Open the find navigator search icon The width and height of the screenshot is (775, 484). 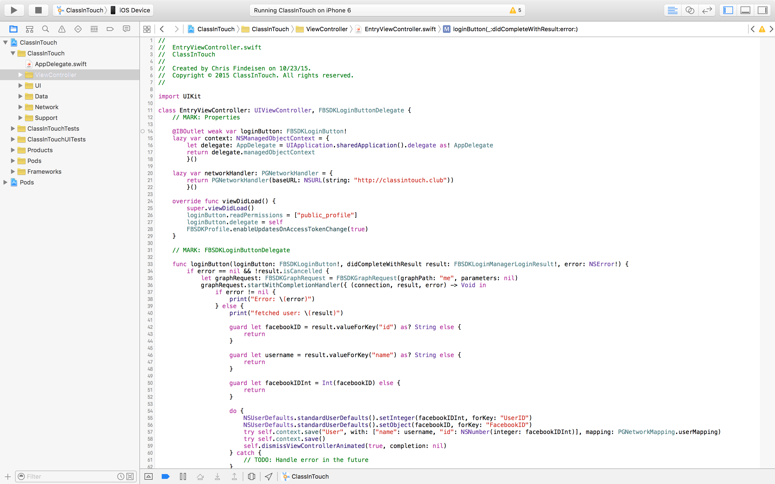(x=45, y=29)
